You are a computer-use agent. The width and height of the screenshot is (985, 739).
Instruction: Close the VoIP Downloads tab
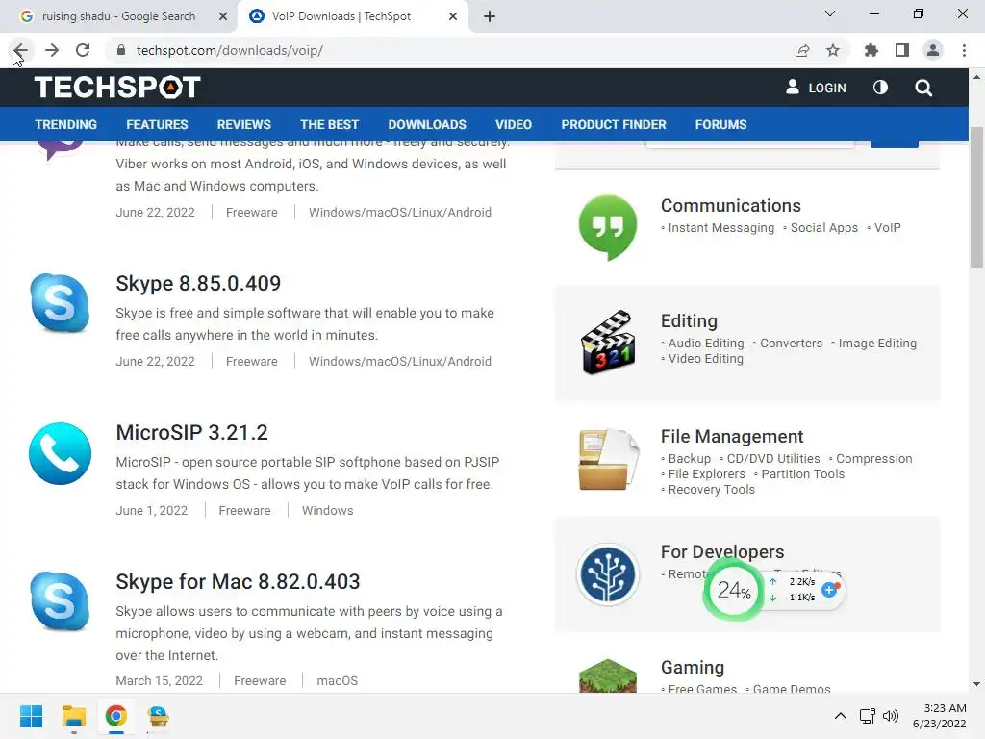(453, 16)
